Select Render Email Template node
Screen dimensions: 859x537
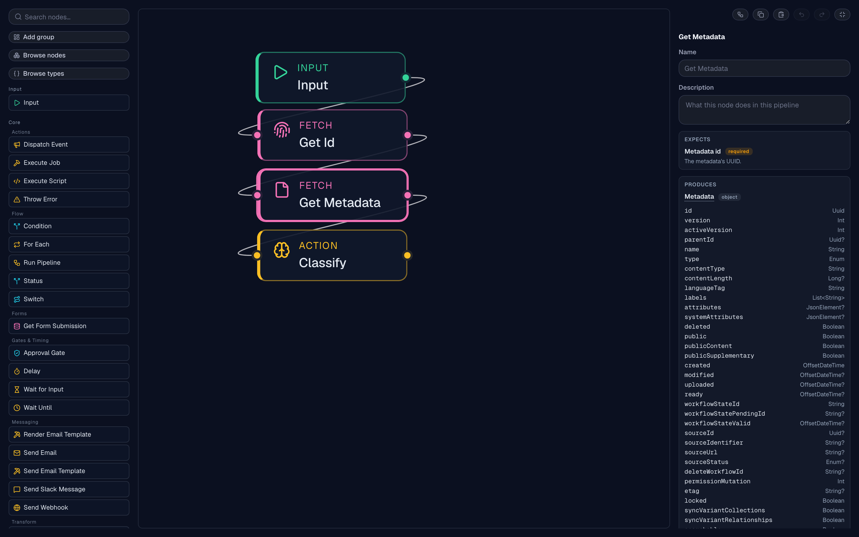pyautogui.click(x=69, y=434)
